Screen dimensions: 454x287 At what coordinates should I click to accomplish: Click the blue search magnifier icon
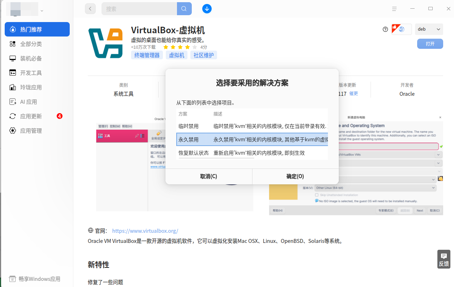point(184,9)
